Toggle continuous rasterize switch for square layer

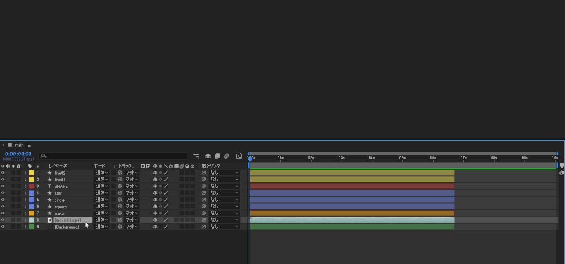click(161, 206)
